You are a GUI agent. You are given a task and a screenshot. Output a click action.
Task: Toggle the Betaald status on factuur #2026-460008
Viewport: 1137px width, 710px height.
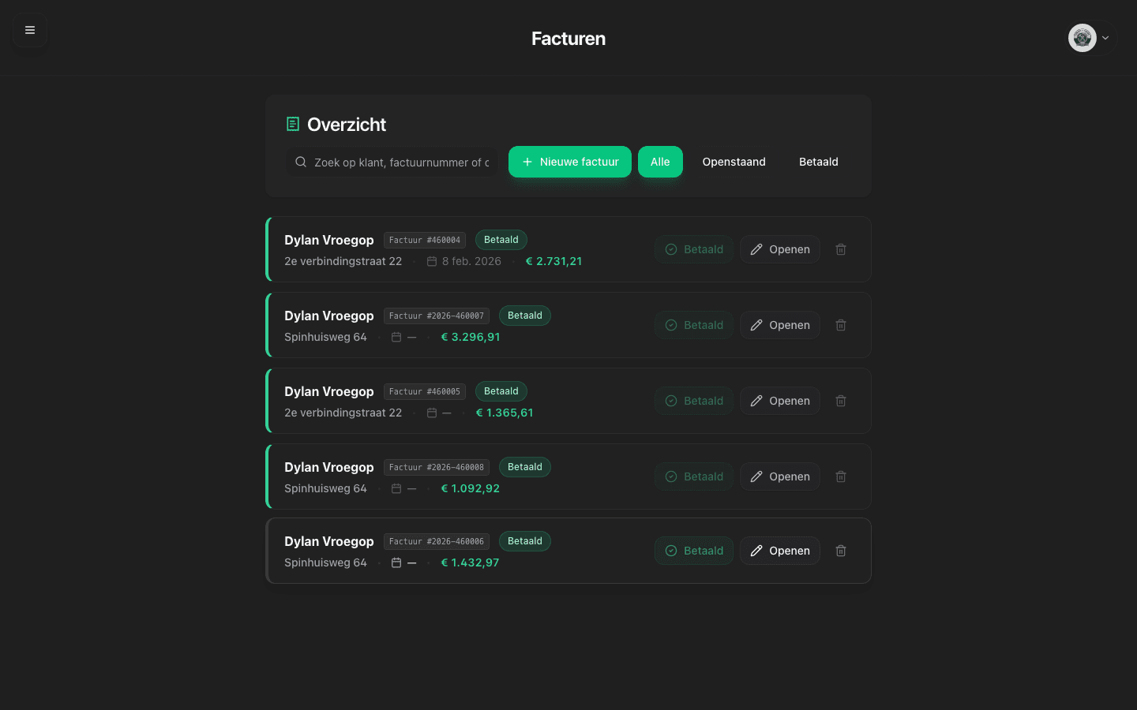694,476
